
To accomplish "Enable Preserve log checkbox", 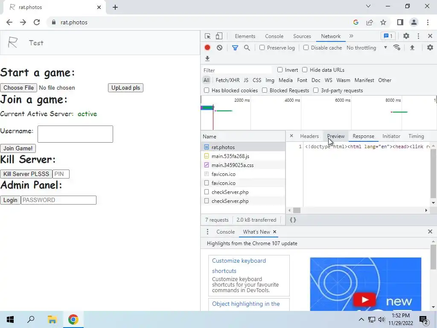I will click(x=262, y=47).
